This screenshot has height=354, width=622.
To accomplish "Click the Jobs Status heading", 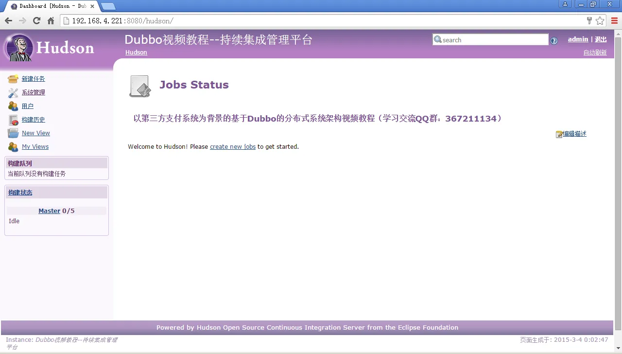I will (194, 85).
